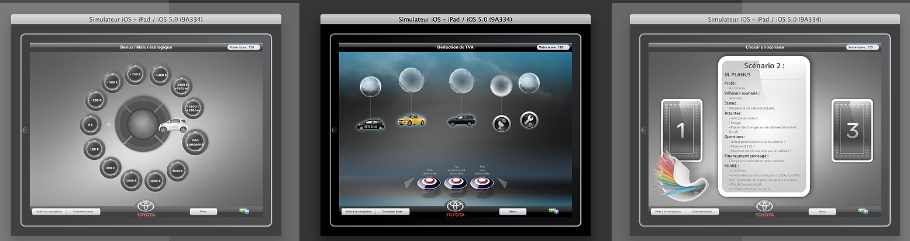The width and height of the screenshot is (910, 241).
Task: Select the wrench VU round icon
Action: point(529,121)
